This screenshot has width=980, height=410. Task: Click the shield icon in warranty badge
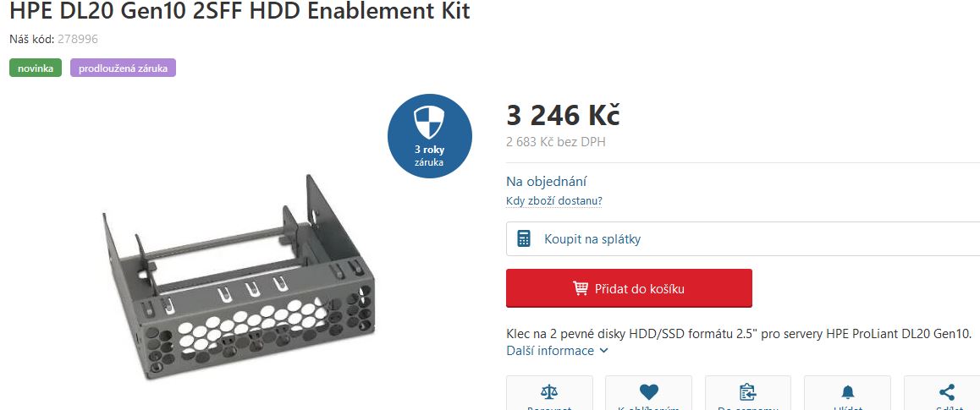429,123
